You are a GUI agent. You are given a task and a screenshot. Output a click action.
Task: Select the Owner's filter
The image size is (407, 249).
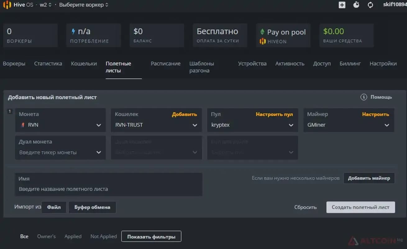click(x=47, y=236)
